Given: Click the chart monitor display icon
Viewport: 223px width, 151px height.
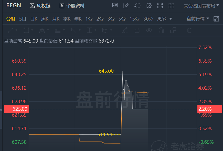Looking at the screenshot, I should coord(115,6).
